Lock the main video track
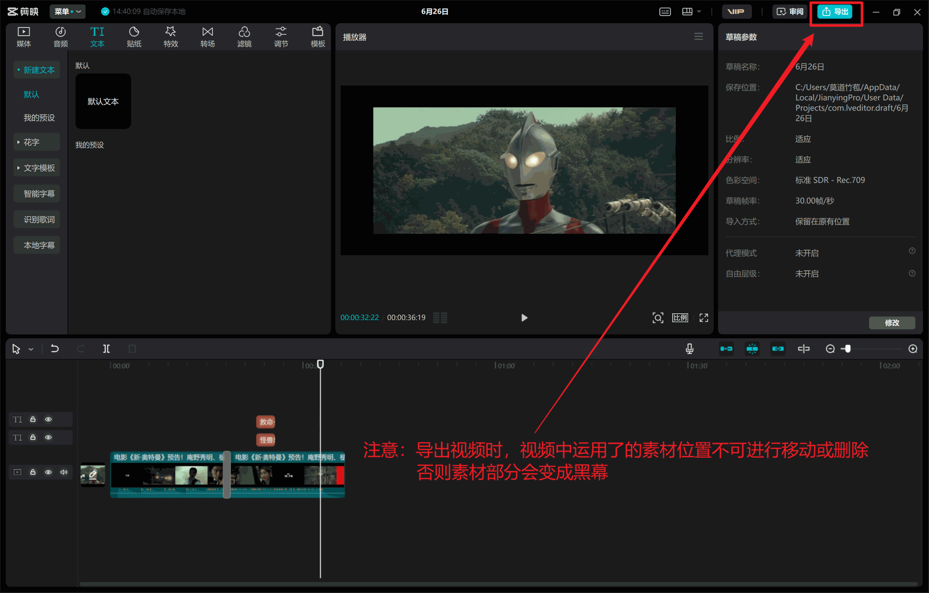Screen dimensions: 929x593 pos(33,472)
